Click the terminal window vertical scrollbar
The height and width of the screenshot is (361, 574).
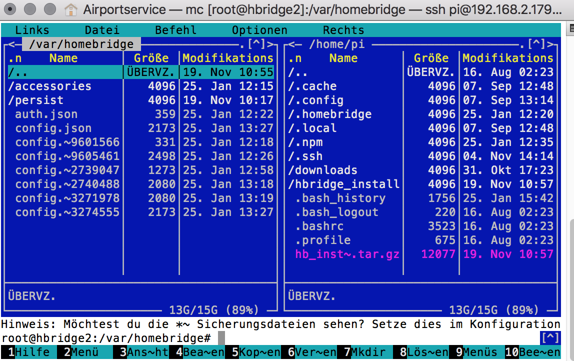569,250
